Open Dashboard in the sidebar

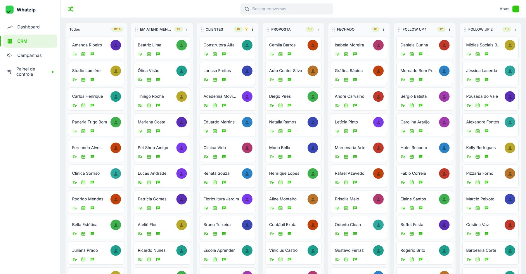[x=30, y=27]
